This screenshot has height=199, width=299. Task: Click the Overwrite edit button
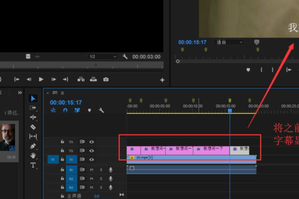pyautogui.click(x=93, y=79)
